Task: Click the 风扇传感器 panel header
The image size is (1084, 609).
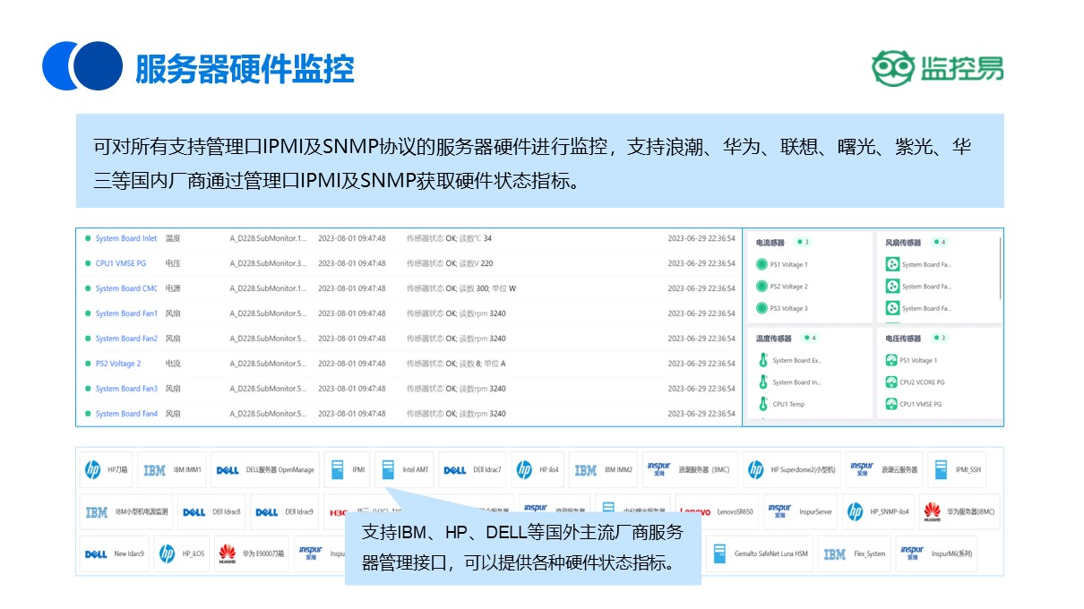Action: [903, 243]
